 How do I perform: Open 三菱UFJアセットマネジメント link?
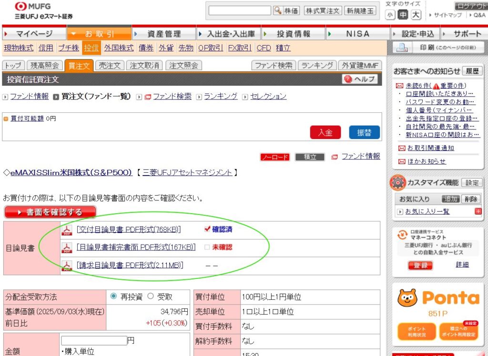(x=187, y=173)
